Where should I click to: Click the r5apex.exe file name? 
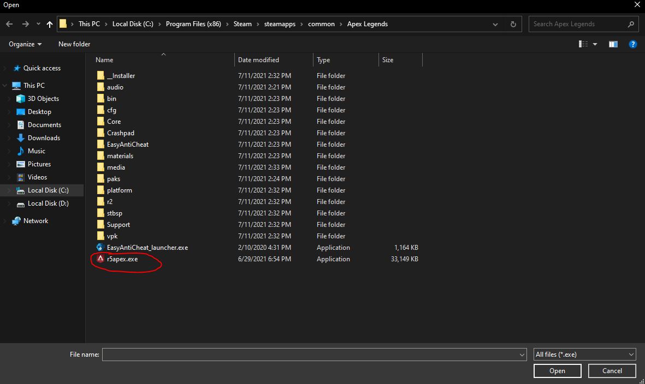click(x=122, y=259)
